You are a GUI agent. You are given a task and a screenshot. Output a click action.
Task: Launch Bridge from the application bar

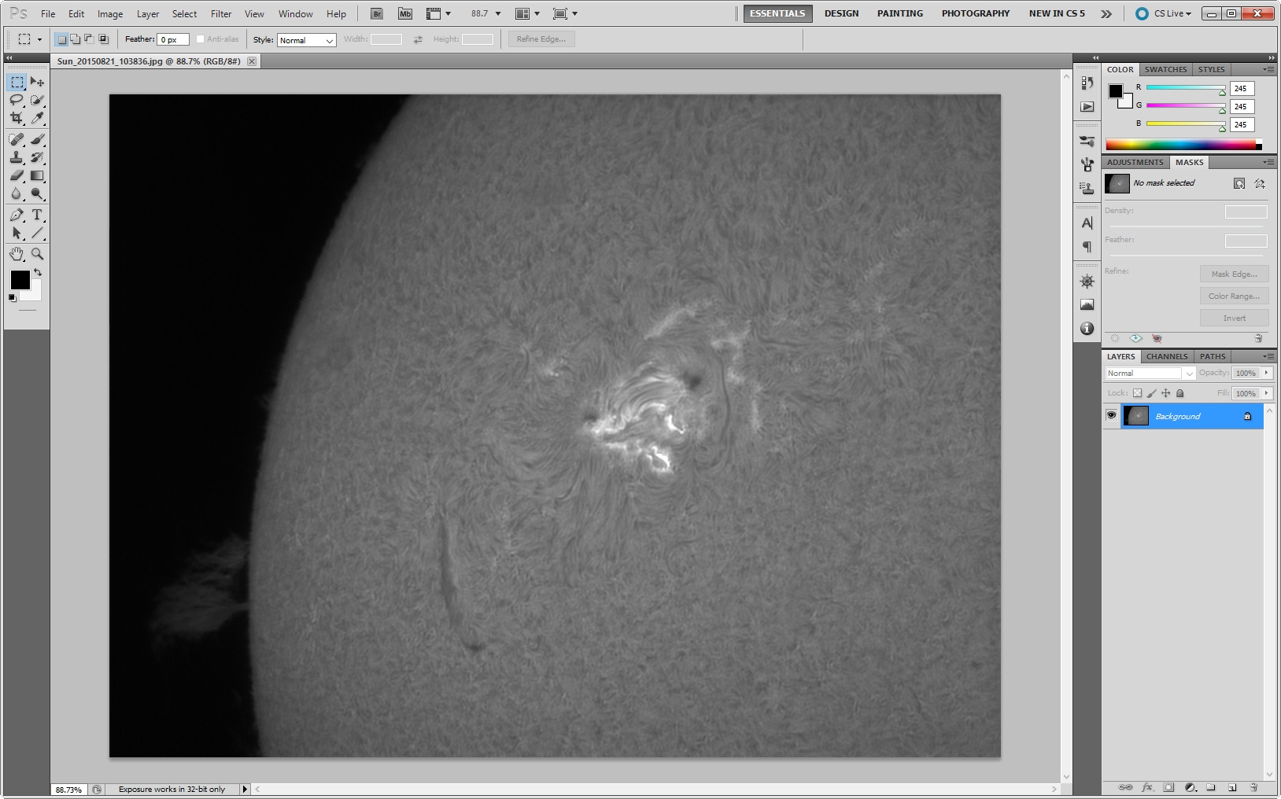click(x=377, y=13)
